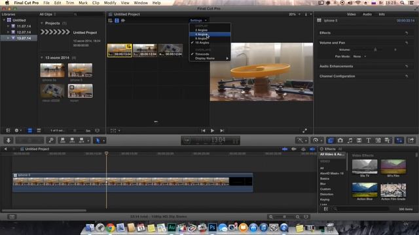The image size is (419, 235).
Task: Click the Share export button
Action: (411, 140)
